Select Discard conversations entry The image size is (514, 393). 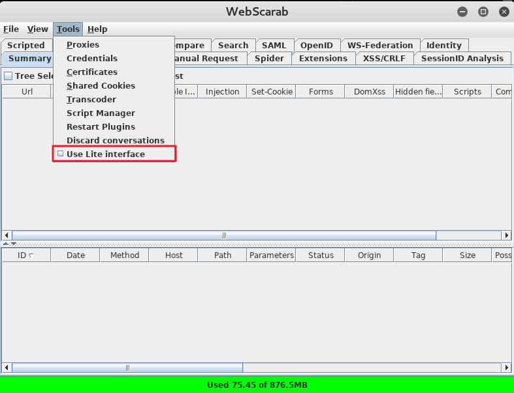click(114, 140)
